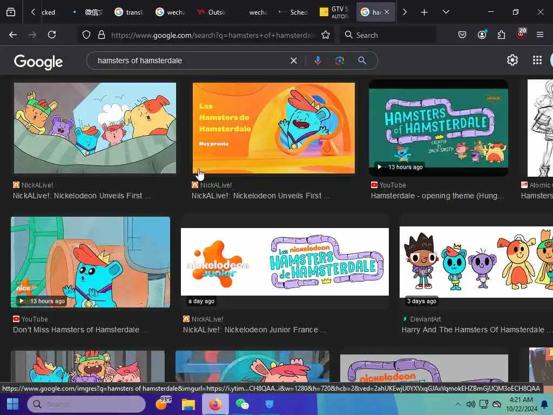Screen dimensions: 553x415
Task: Clear Google search text with X
Action: coord(293,61)
